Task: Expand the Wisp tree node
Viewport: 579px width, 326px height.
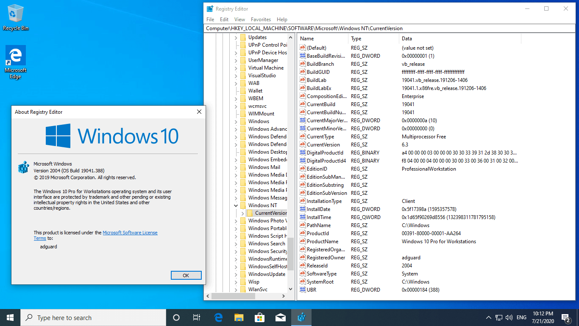Action: (x=236, y=282)
